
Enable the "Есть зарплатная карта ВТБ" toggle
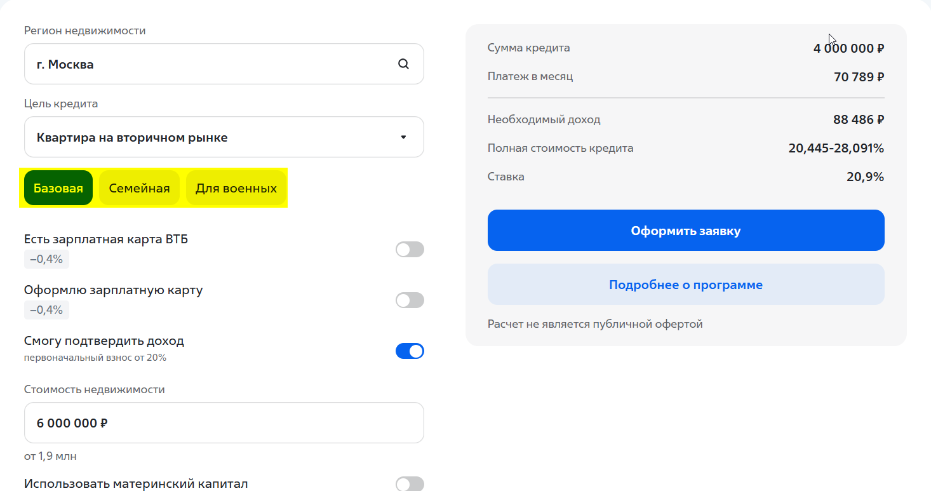pos(410,249)
